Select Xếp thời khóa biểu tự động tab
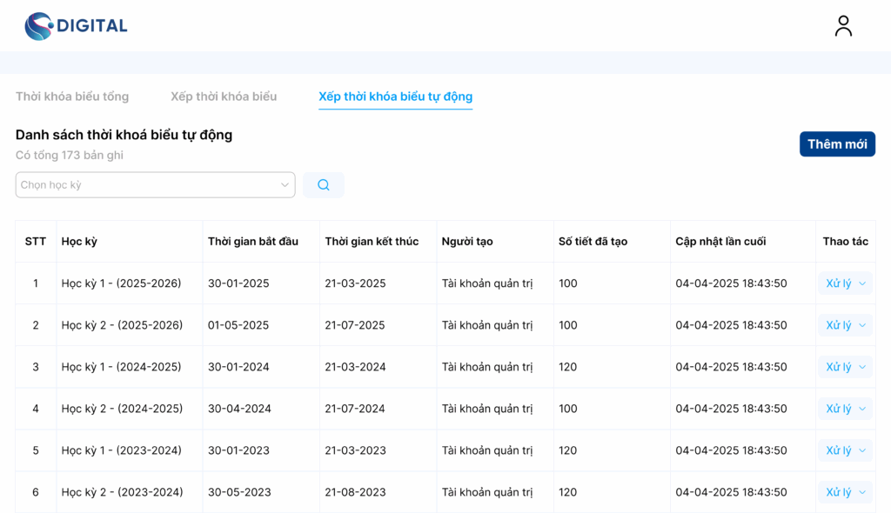Viewport: 891px width, 513px height. click(395, 97)
